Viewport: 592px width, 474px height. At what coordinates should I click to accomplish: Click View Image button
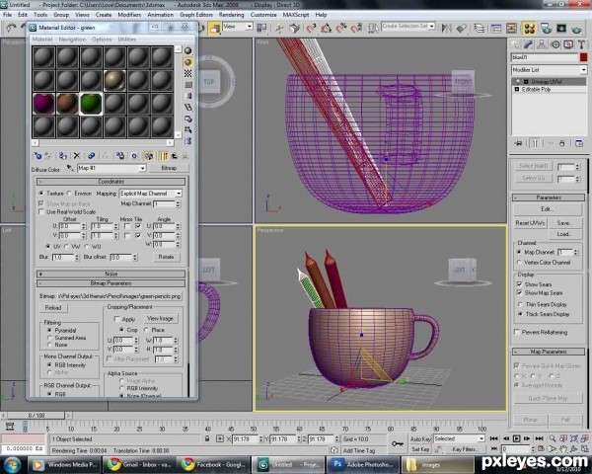(160, 319)
